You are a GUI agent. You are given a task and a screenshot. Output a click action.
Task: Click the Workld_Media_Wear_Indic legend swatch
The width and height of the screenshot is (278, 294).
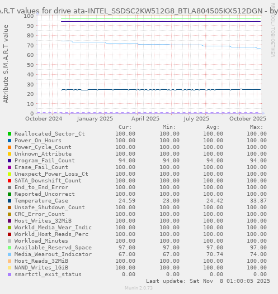coord(10,228)
